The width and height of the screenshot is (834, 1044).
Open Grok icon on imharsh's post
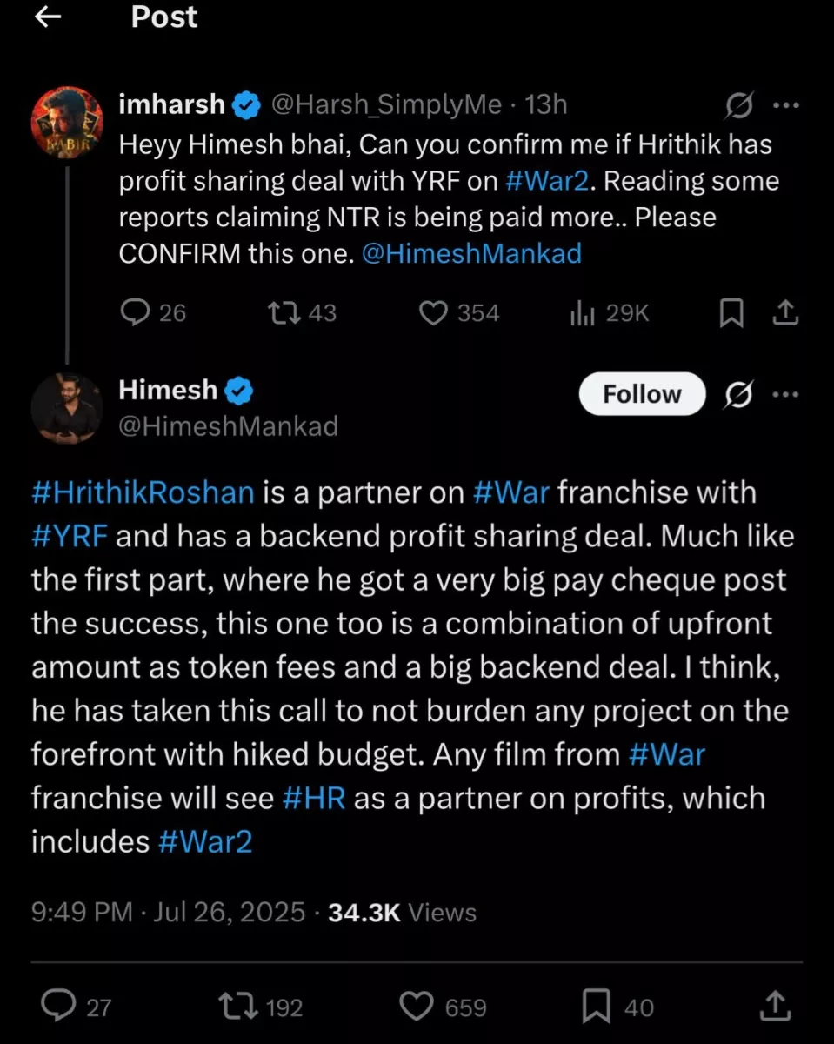(739, 106)
